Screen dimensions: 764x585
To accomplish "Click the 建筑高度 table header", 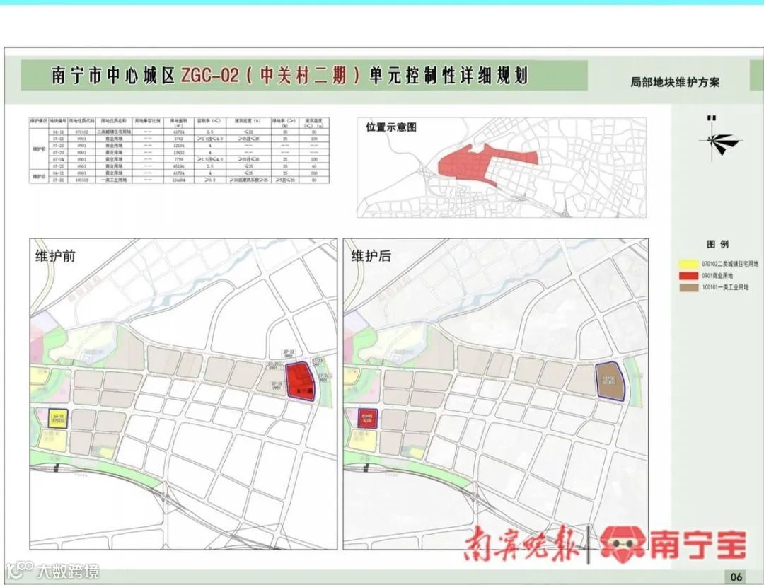I will tap(314, 123).
